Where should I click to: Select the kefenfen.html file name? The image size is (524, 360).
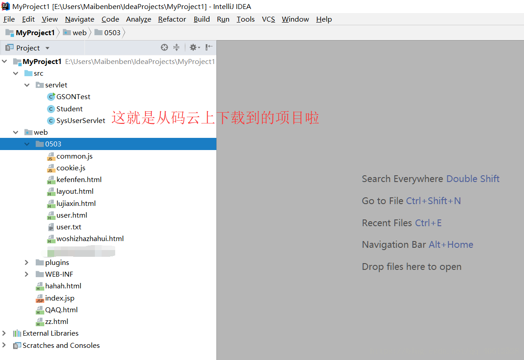[x=79, y=180]
